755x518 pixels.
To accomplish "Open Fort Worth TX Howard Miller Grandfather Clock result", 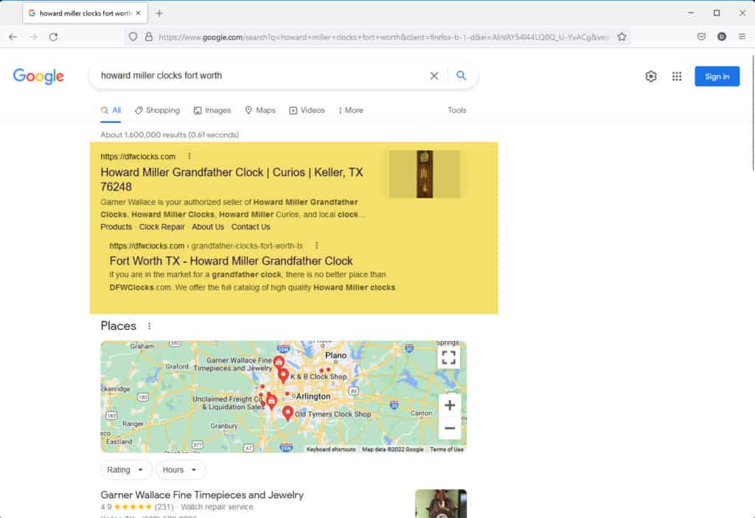I will click(231, 261).
